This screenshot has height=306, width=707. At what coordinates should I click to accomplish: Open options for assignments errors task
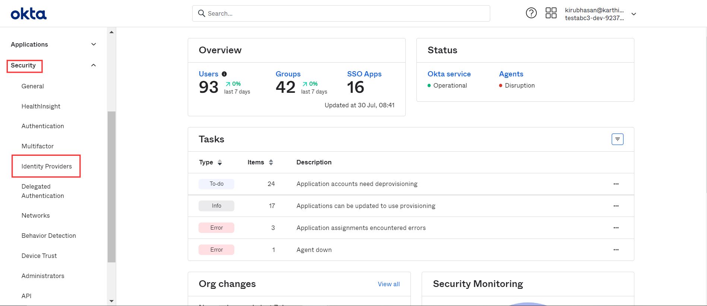(x=616, y=228)
